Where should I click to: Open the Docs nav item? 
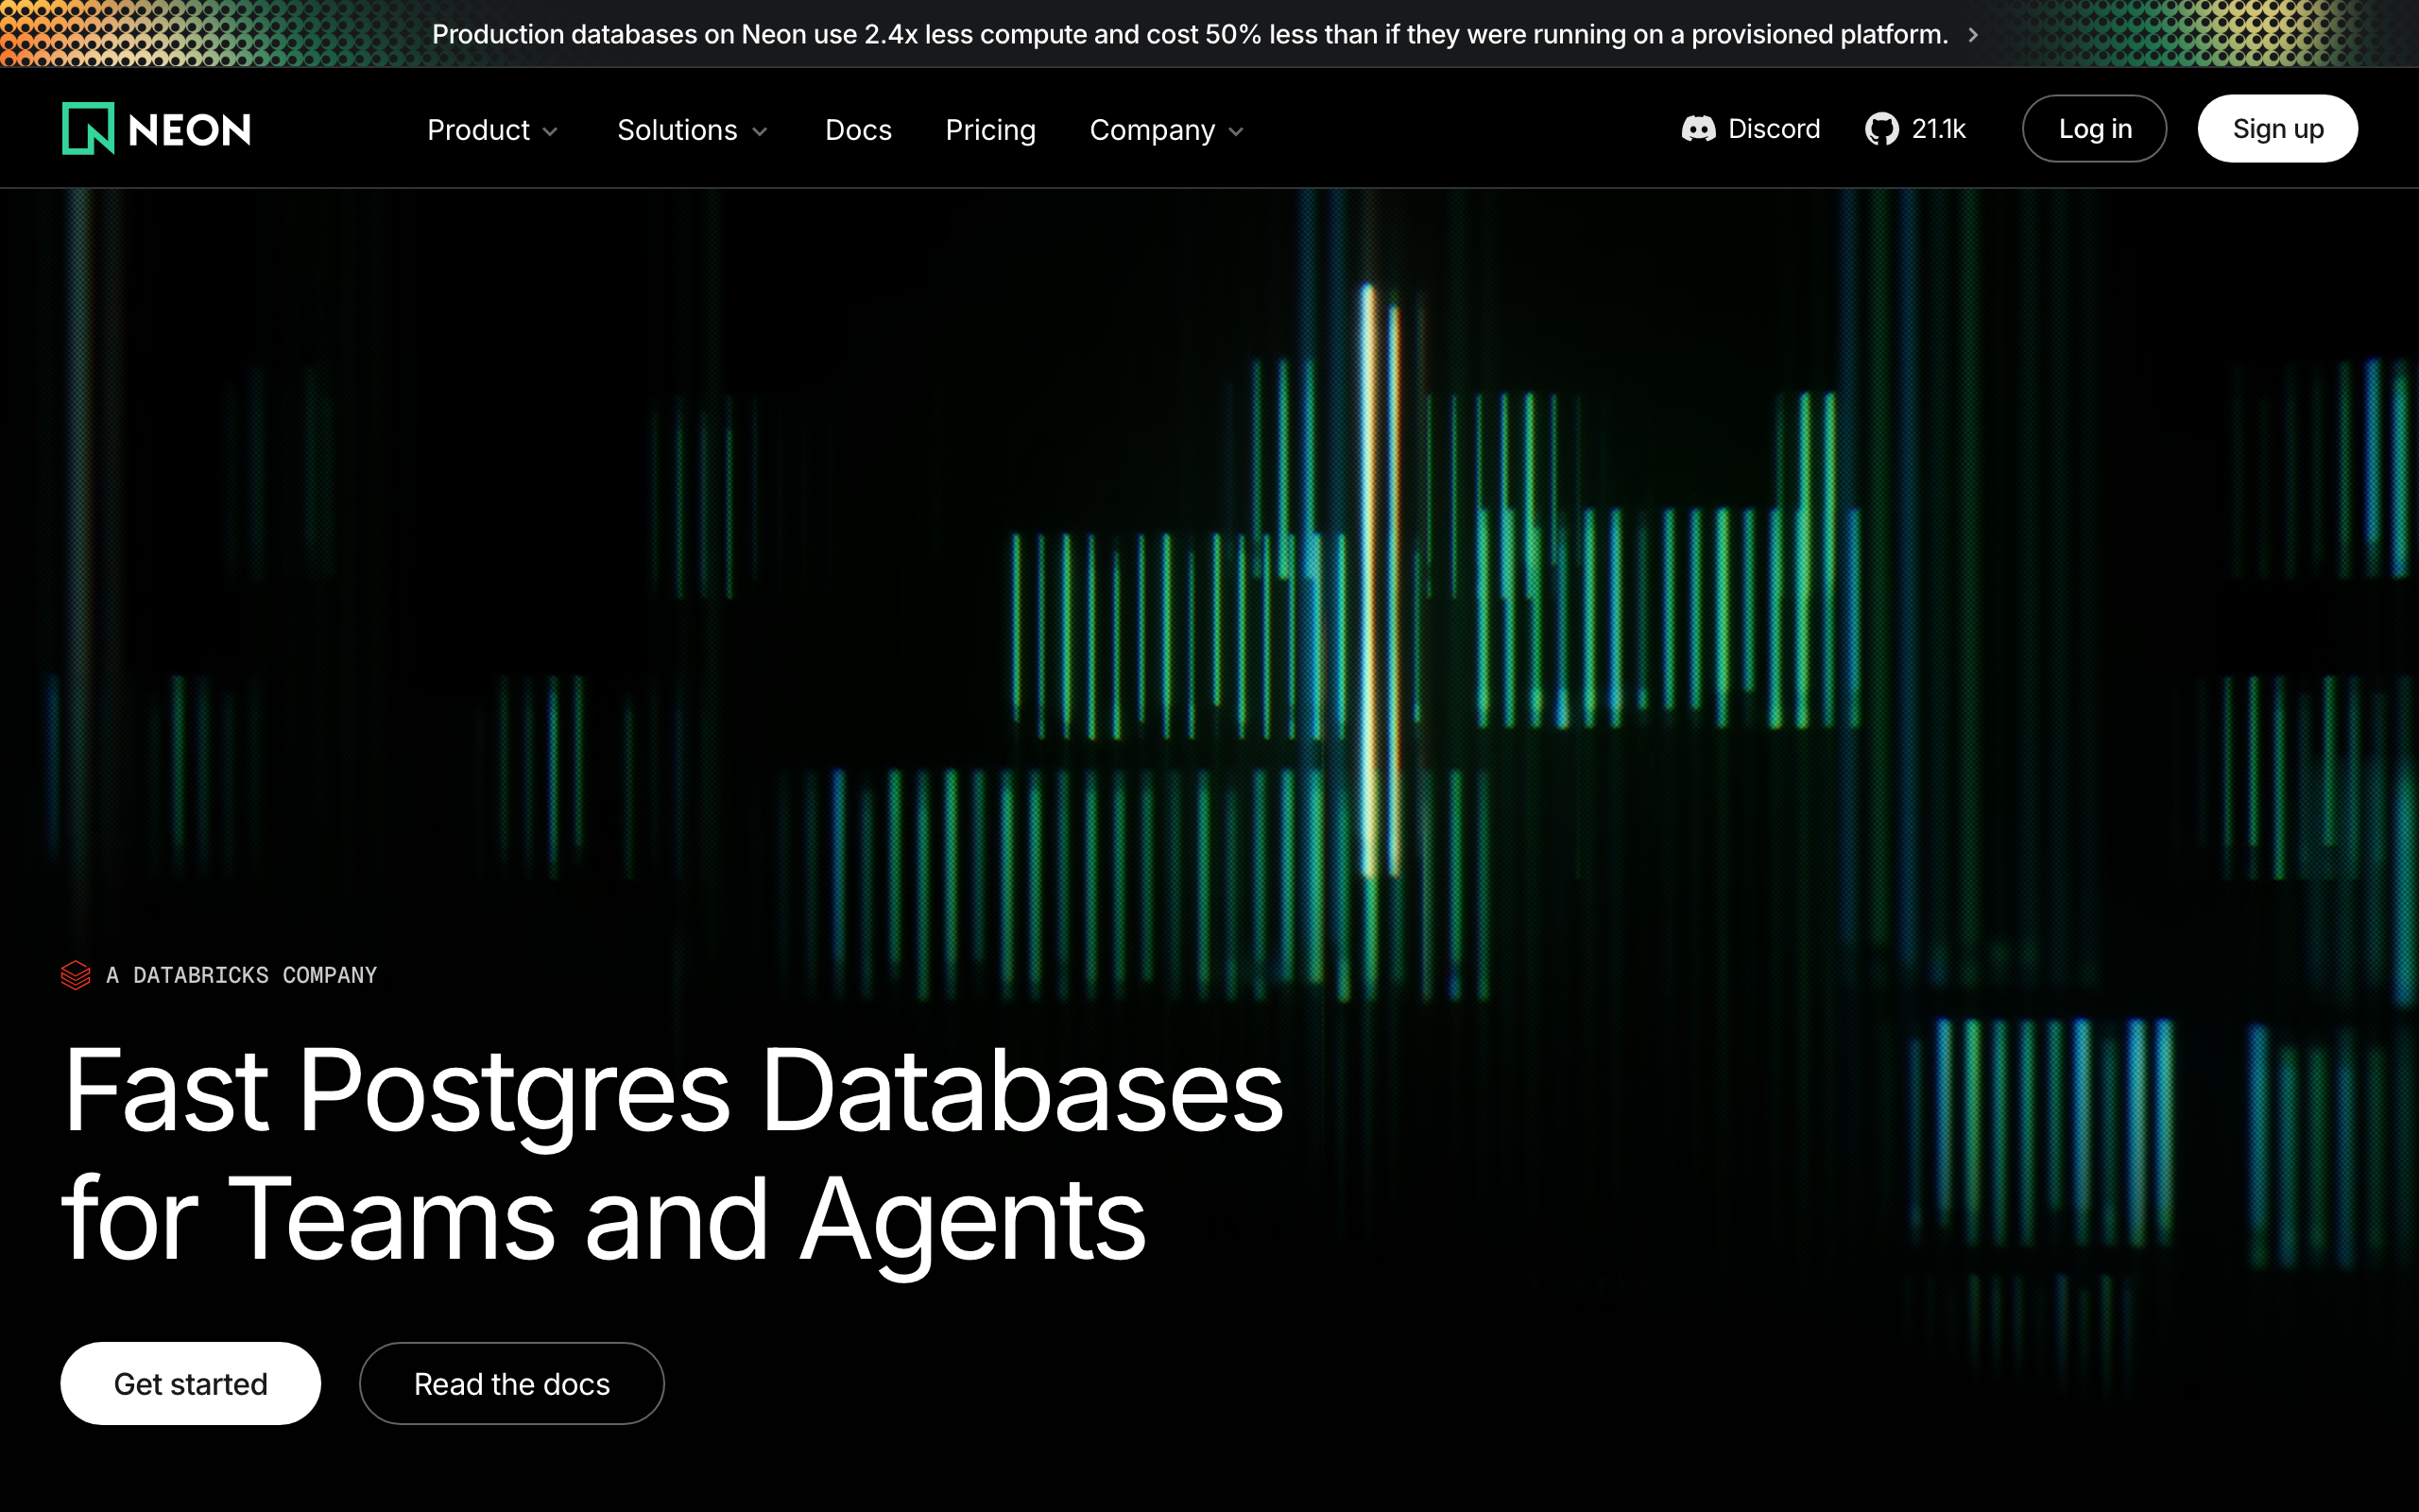(858, 130)
